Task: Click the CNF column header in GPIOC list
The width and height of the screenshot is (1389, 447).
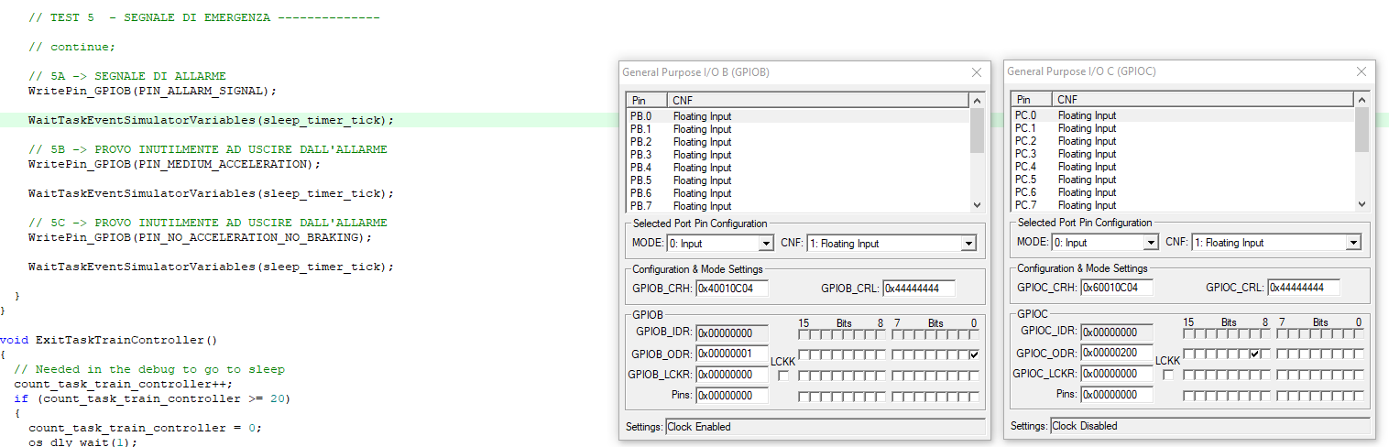Action: click(1202, 100)
